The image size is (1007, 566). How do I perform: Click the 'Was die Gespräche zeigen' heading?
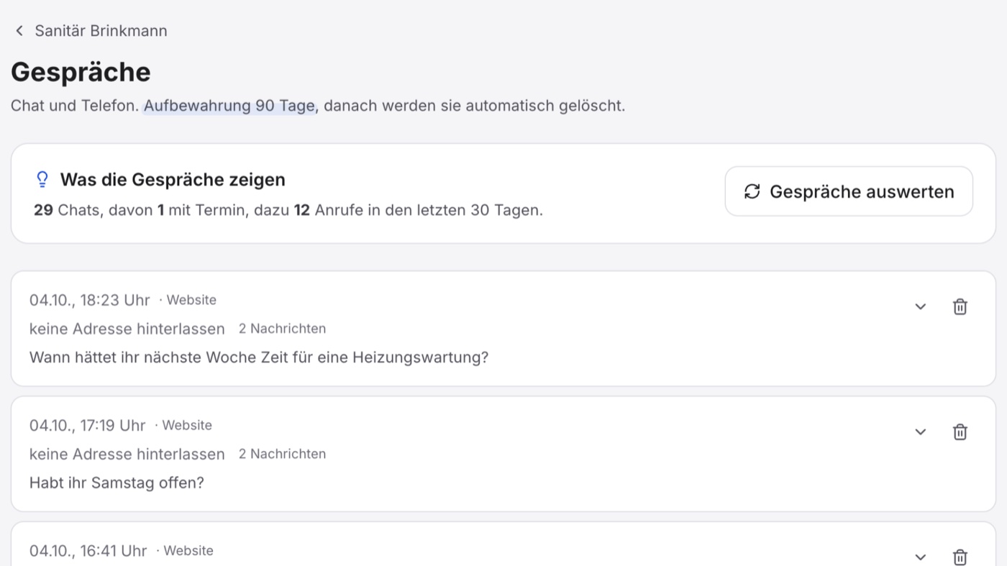173,180
